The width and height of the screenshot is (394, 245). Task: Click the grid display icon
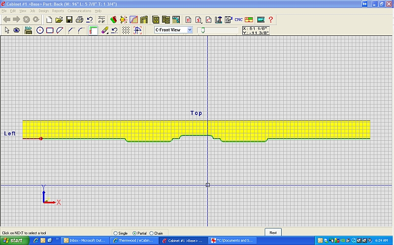(126, 30)
